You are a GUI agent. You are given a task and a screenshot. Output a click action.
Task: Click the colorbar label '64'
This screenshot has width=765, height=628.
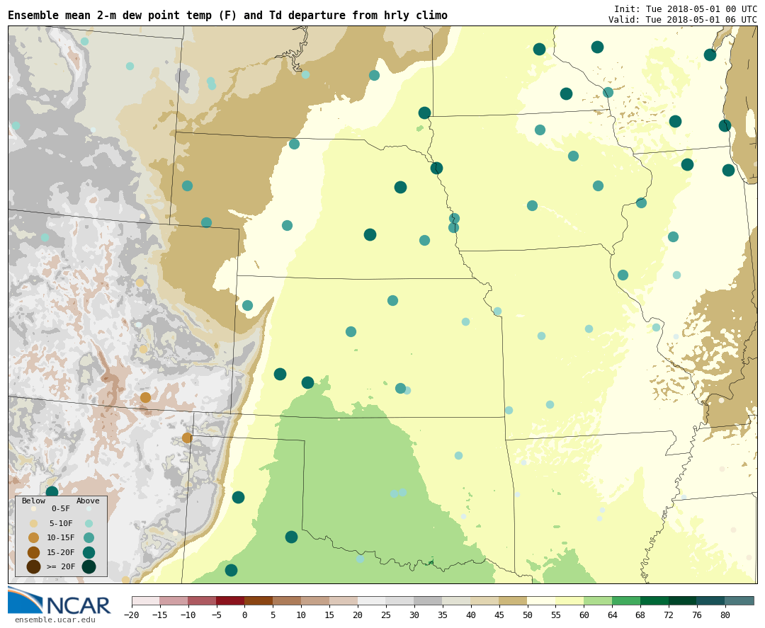click(x=612, y=615)
